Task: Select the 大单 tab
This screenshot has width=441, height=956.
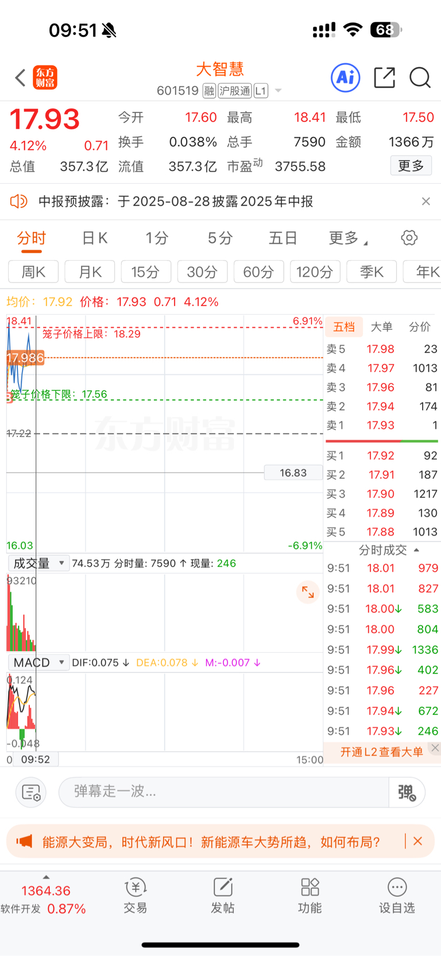Action: tap(381, 327)
